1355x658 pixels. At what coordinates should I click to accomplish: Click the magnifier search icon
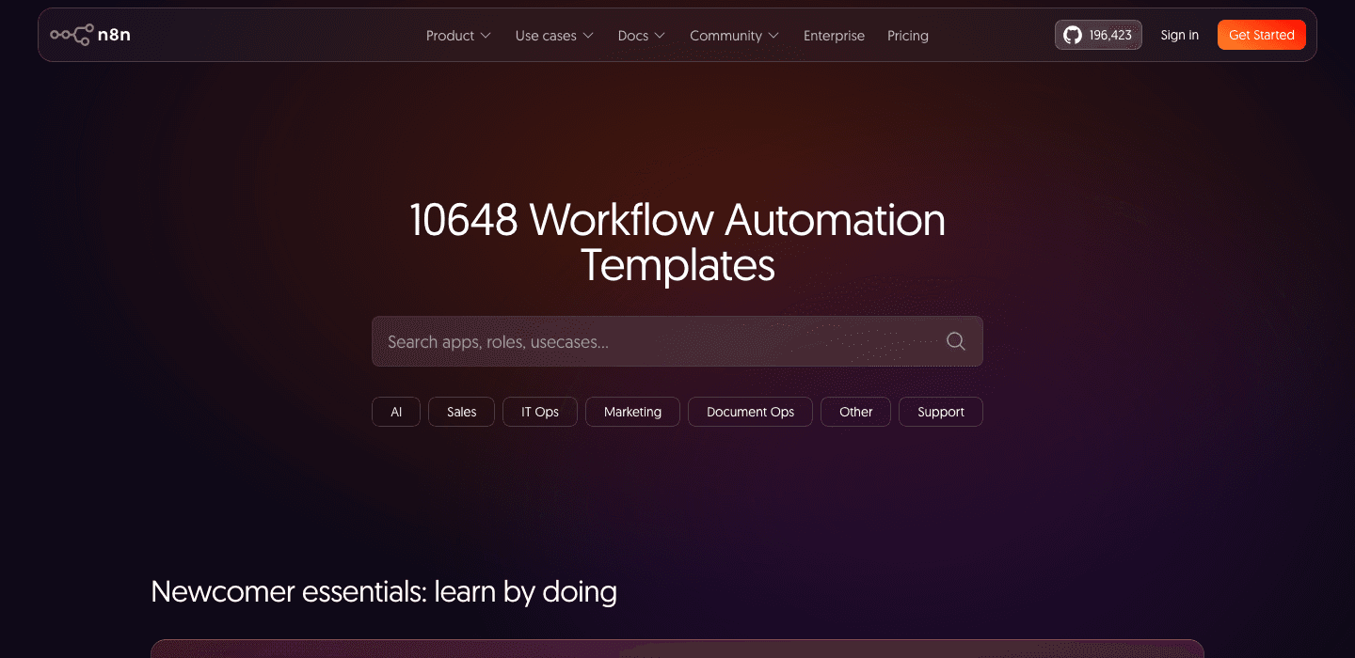point(956,341)
